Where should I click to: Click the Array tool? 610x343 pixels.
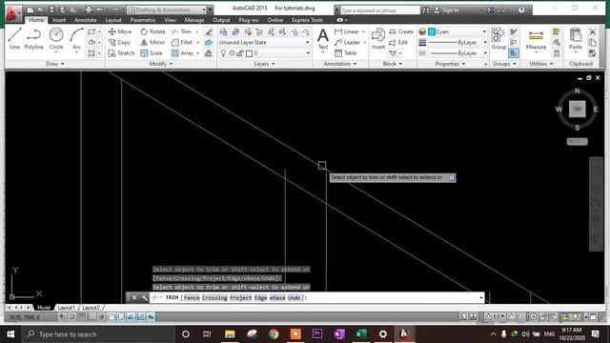click(182, 53)
